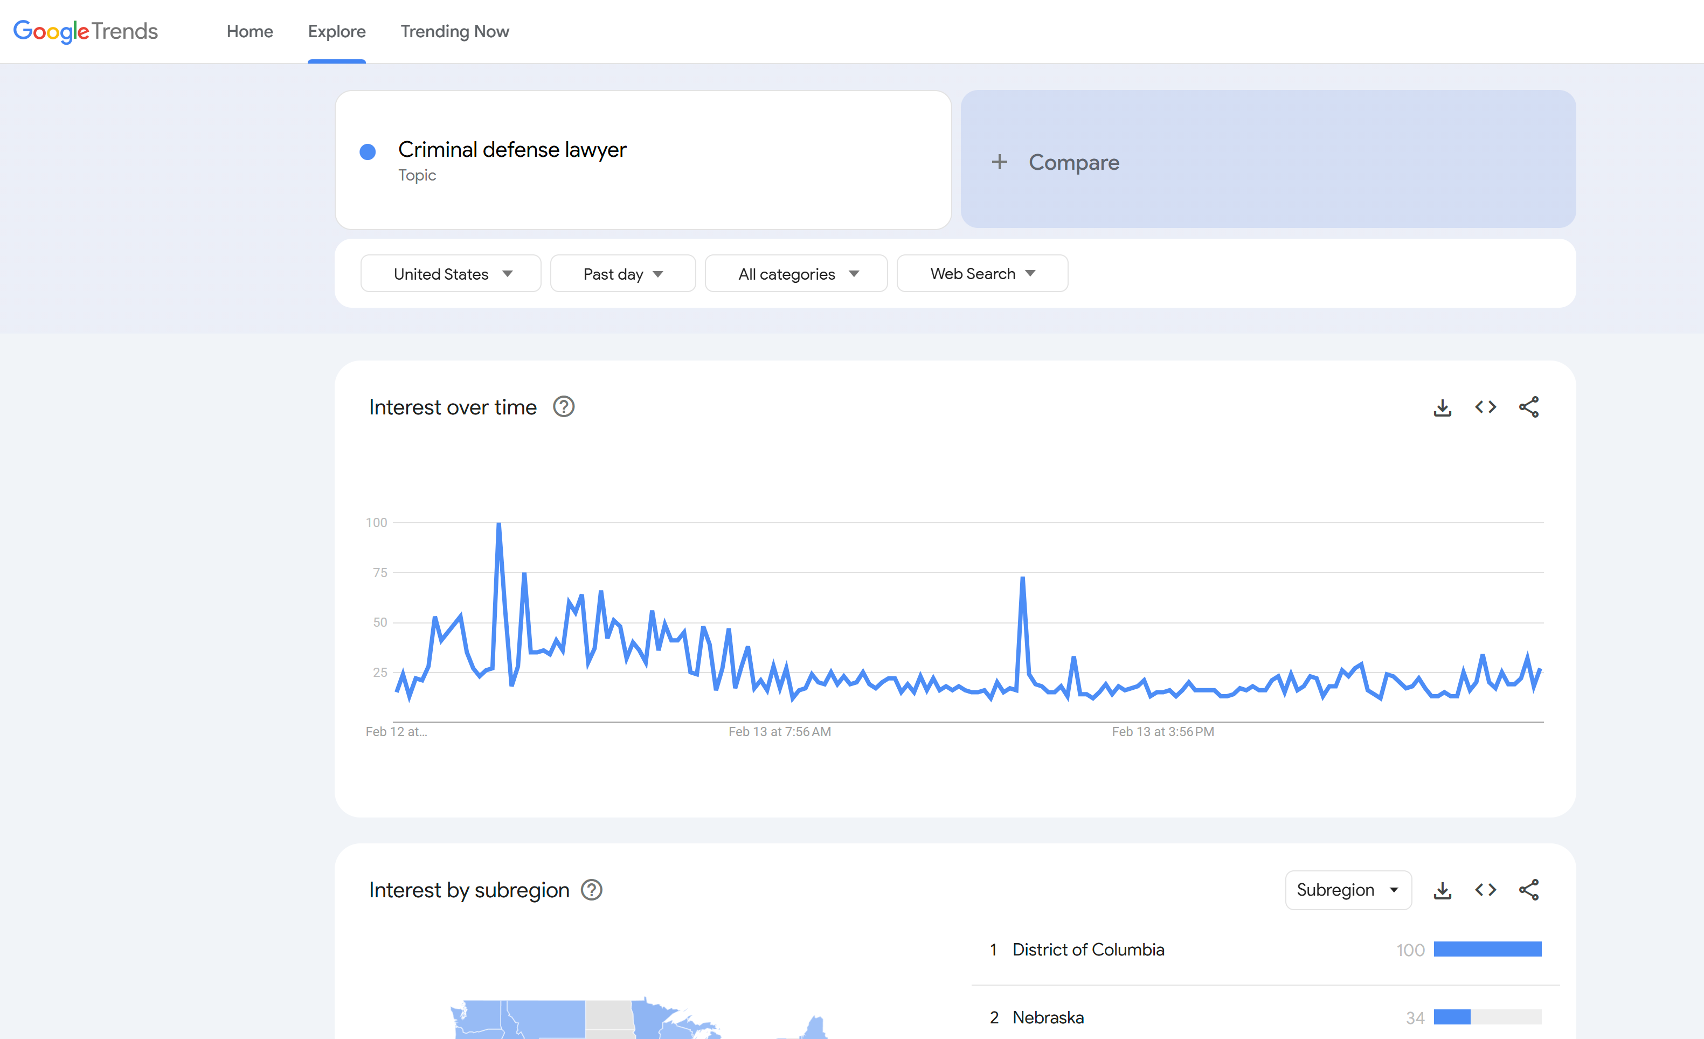This screenshot has width=1704, height=1039.
Task: Embed the Interest by subregion widget
Action: 1485,890
